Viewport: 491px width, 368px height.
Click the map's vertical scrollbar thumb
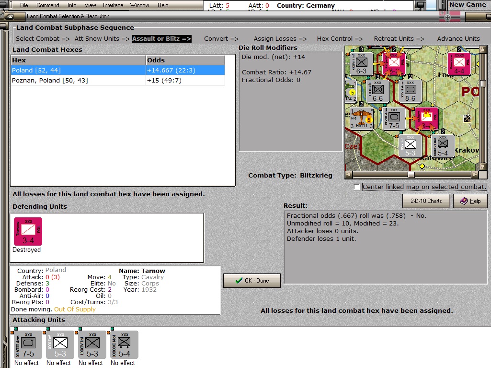(x=483, y=83)
